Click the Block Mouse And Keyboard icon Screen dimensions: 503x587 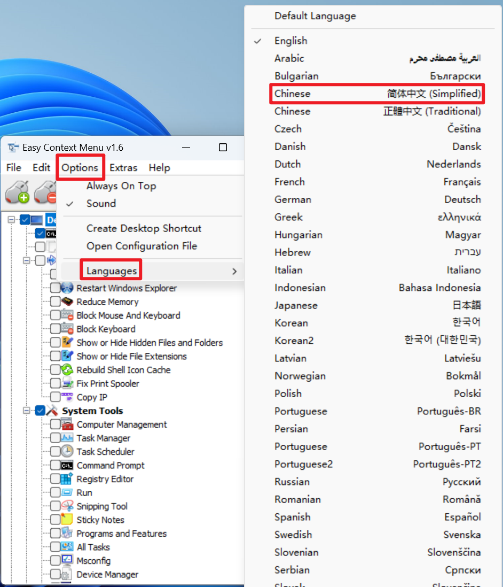click(67, 315)
